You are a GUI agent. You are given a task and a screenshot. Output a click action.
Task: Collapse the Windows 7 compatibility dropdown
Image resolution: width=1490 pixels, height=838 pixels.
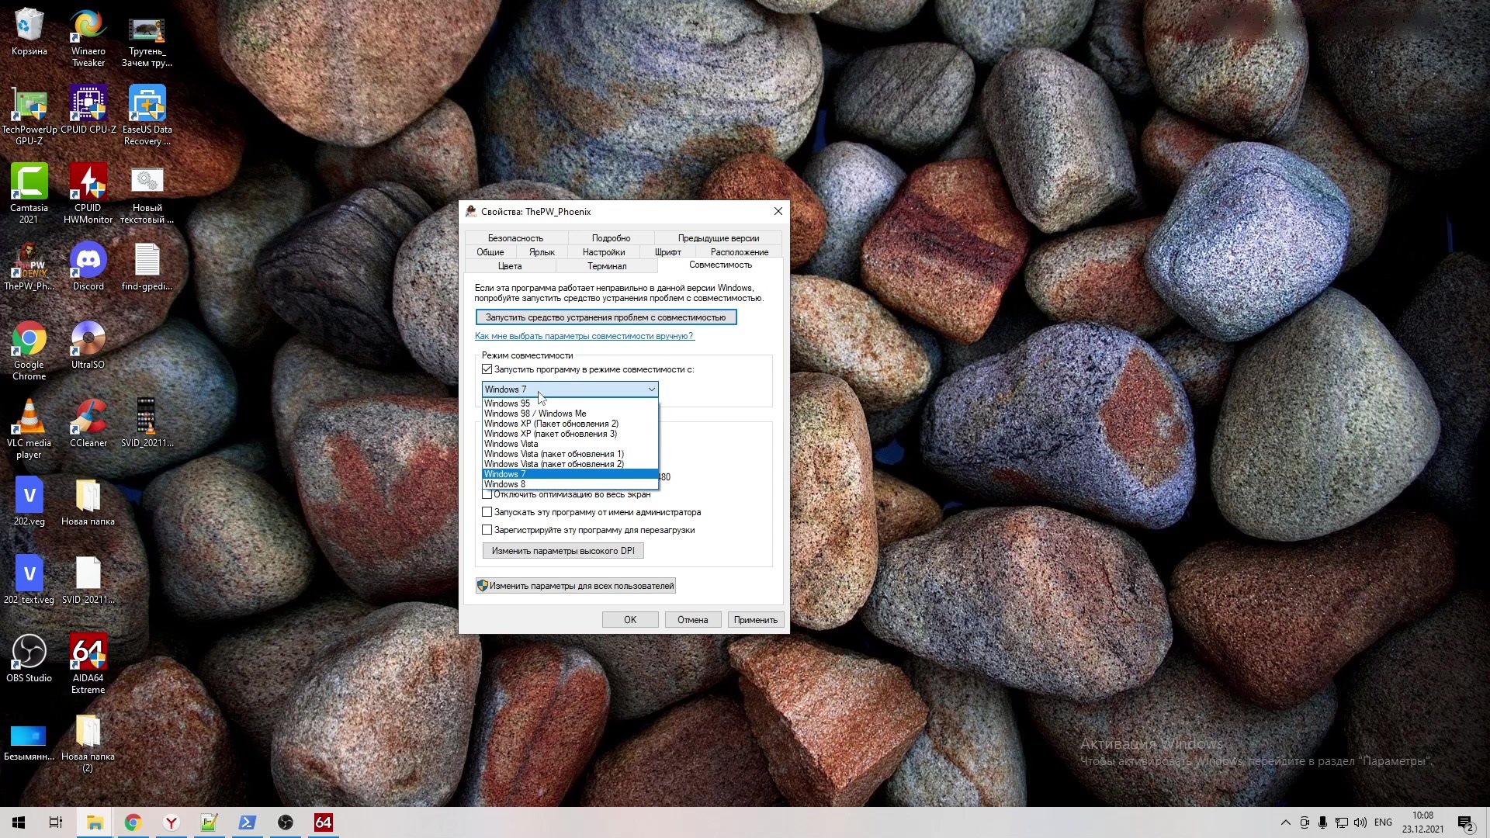coord(651,390)
